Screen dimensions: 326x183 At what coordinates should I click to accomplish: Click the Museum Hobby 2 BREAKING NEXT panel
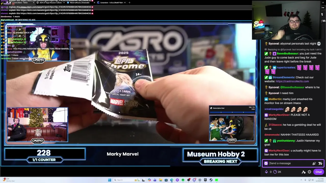220,156
